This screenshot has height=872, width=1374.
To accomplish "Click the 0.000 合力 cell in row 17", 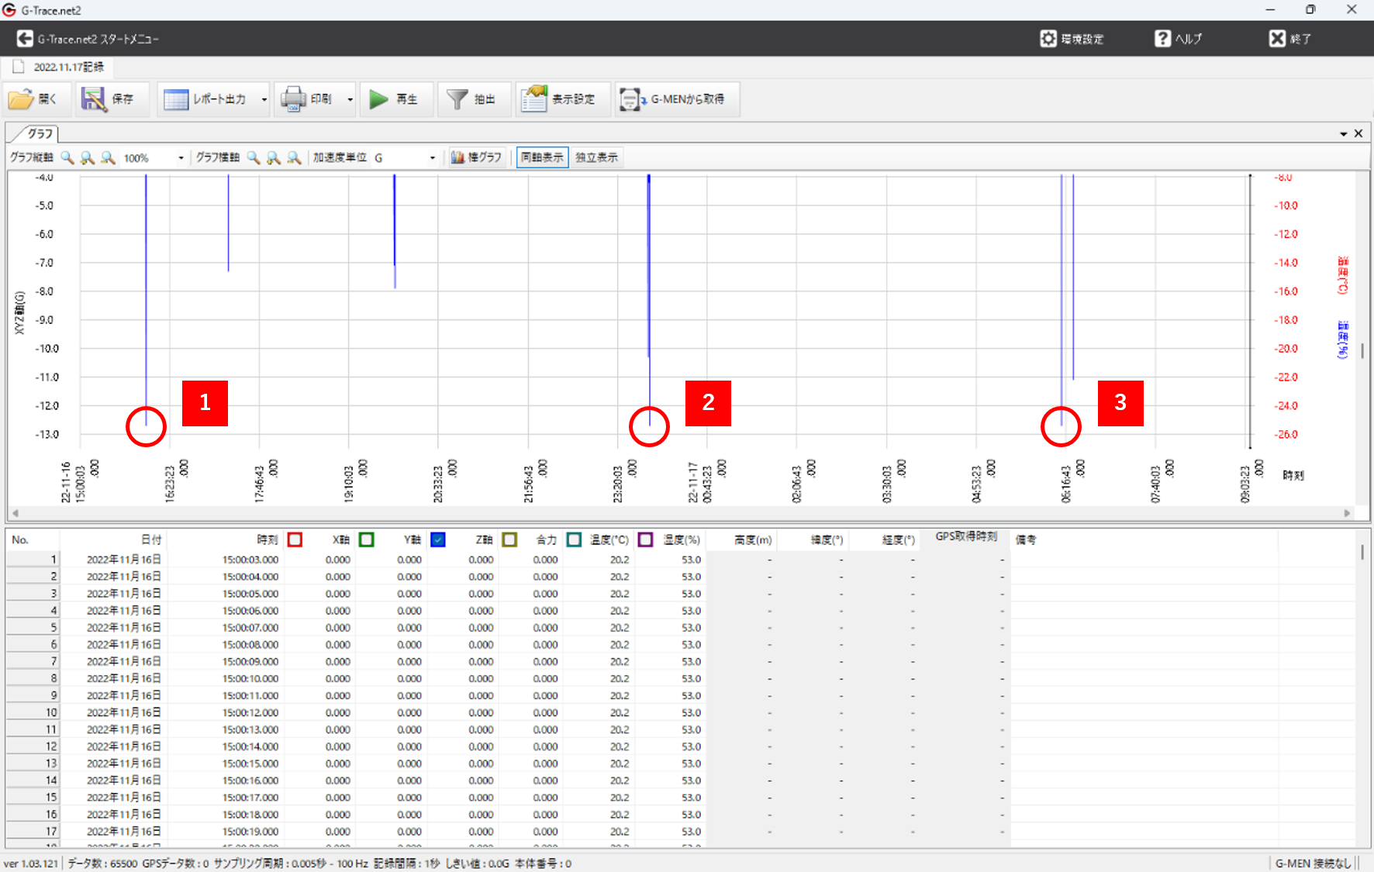I will click(x=545, y=832).
